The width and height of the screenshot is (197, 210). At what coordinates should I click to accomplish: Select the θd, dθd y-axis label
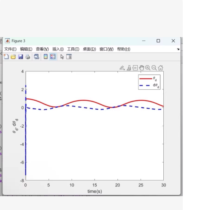tap(15, 126)
